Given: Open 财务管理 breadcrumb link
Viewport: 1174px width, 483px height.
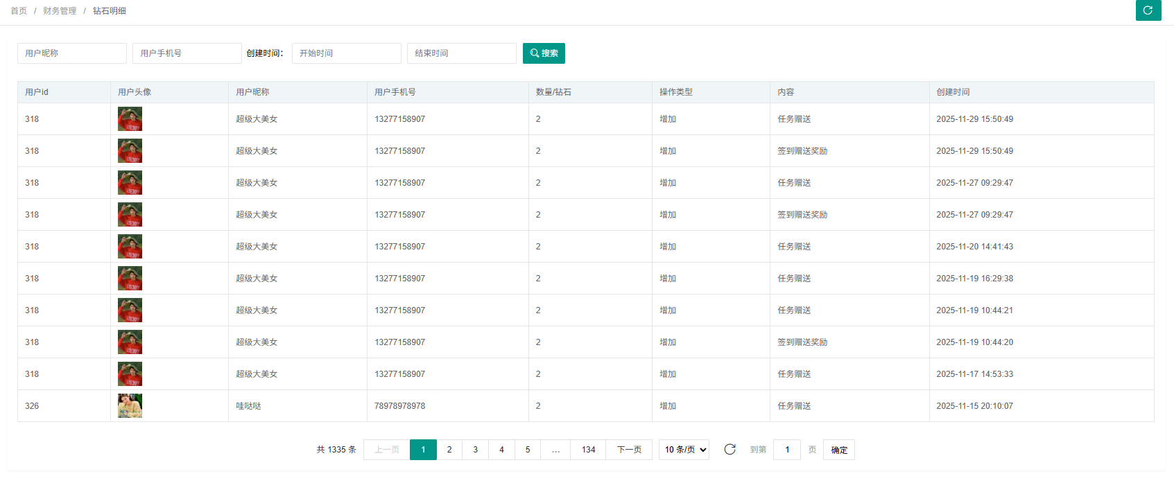Looking at the screenshot, I should click(x=60, y=11).
